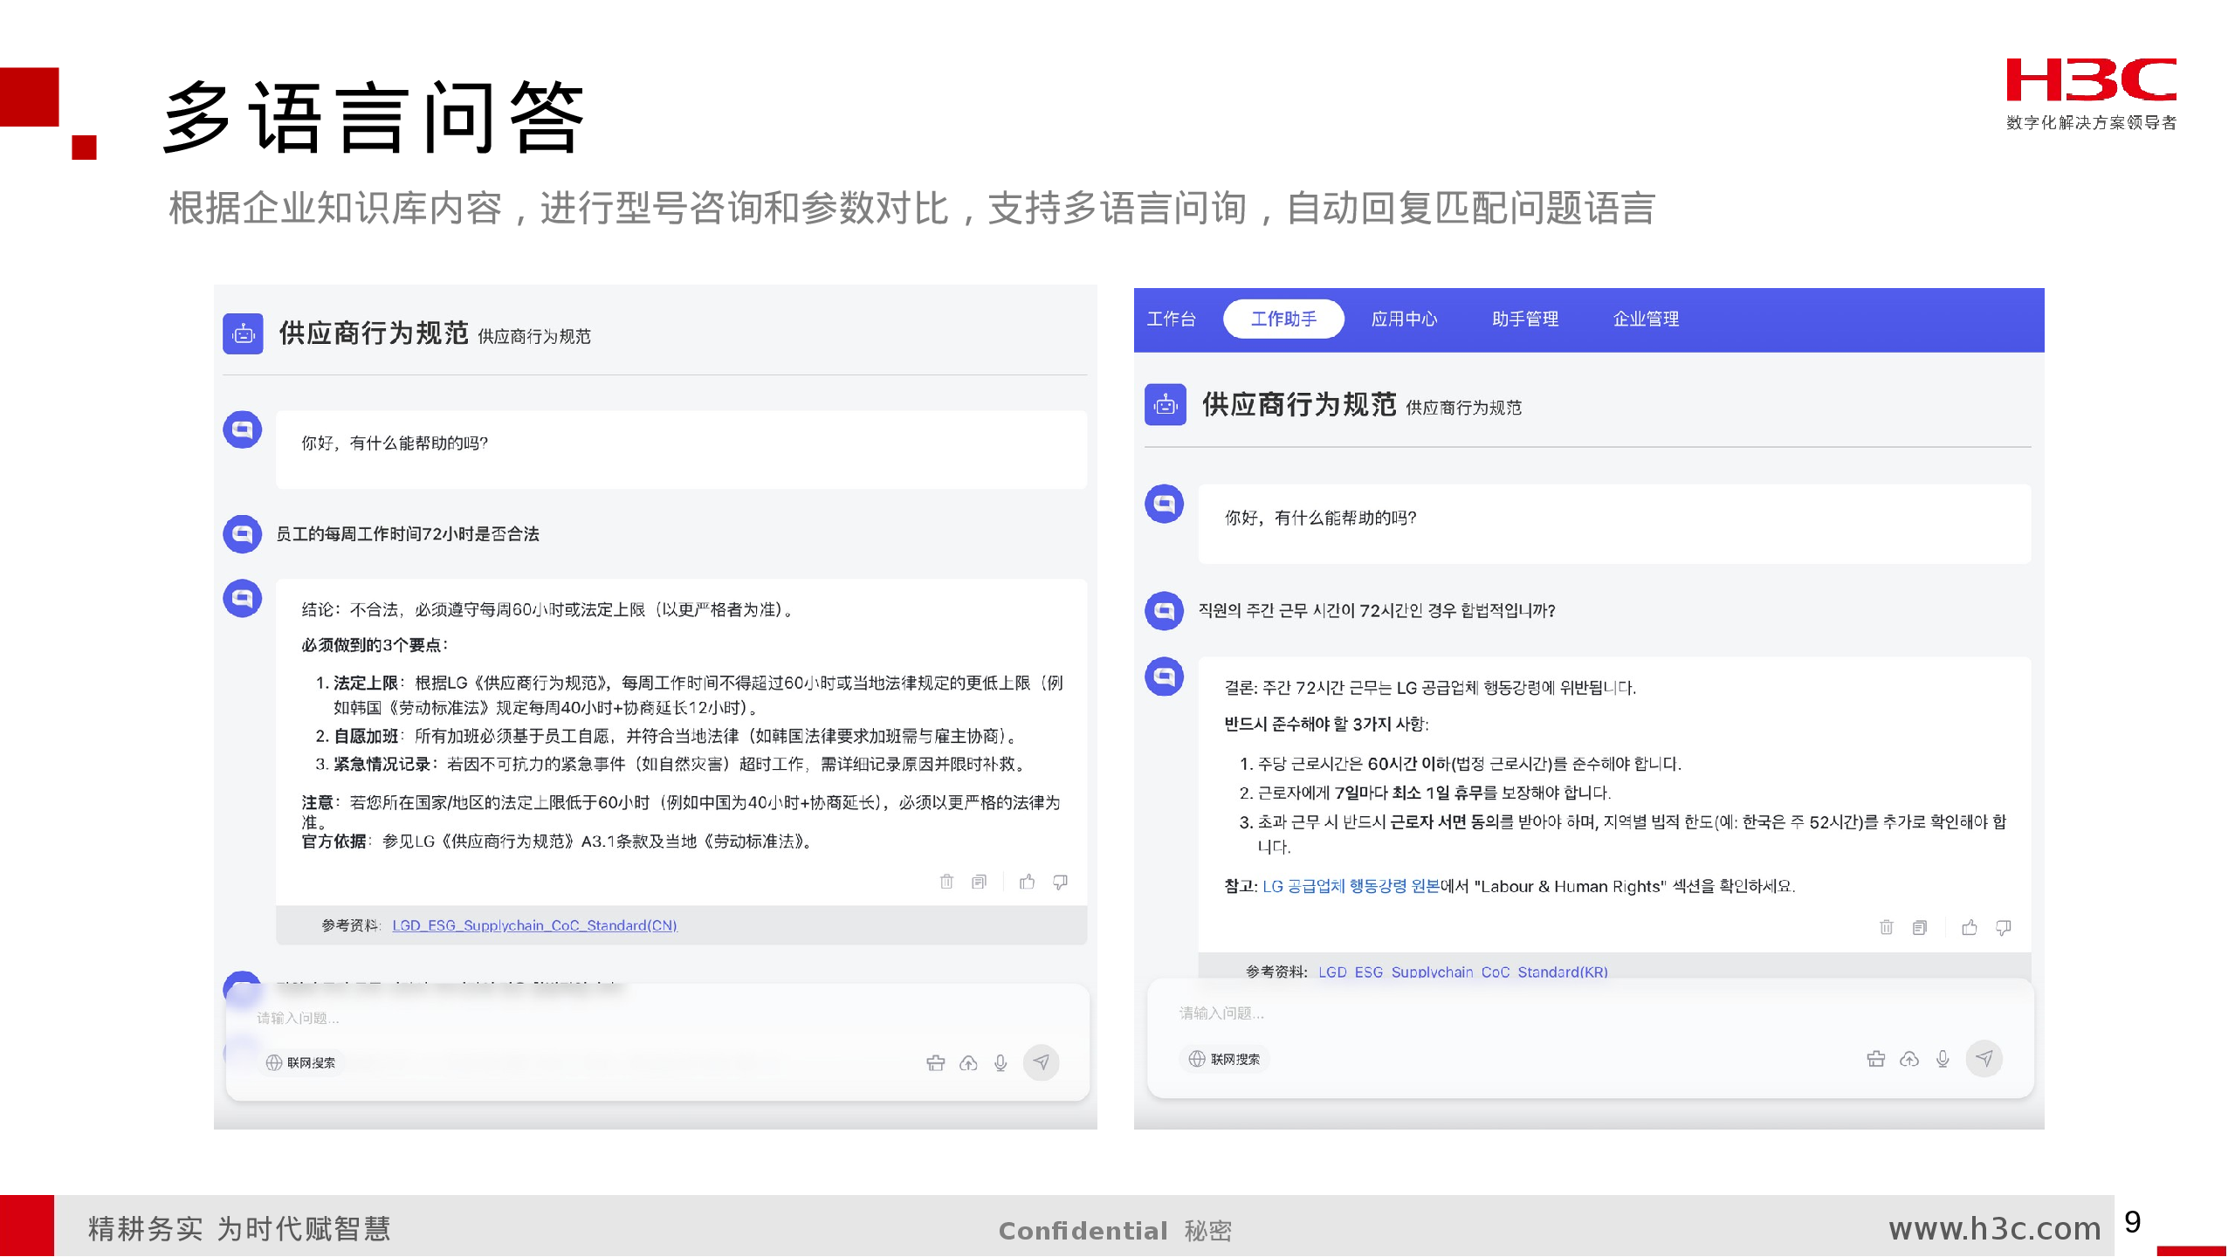
Task: Click microphone icon in right chat input
Action: point(1943,1059)
